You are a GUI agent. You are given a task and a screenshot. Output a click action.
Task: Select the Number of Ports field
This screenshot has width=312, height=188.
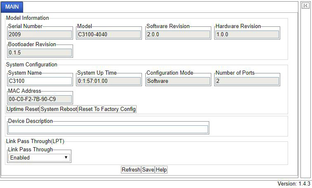247,81
